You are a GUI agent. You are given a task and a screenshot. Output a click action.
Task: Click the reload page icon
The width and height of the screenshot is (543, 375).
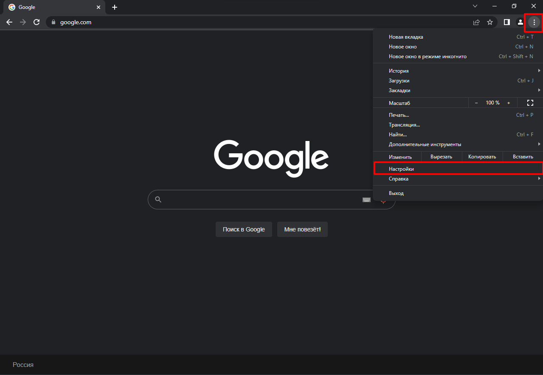coord(37,22)
